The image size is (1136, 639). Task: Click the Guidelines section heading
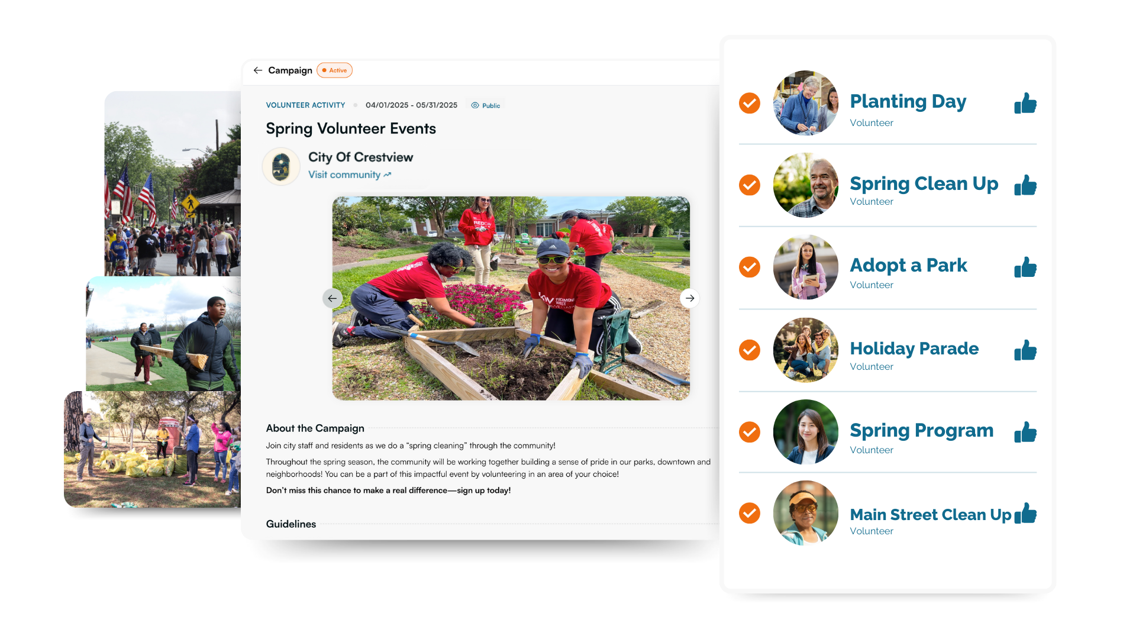click(291, 524)
